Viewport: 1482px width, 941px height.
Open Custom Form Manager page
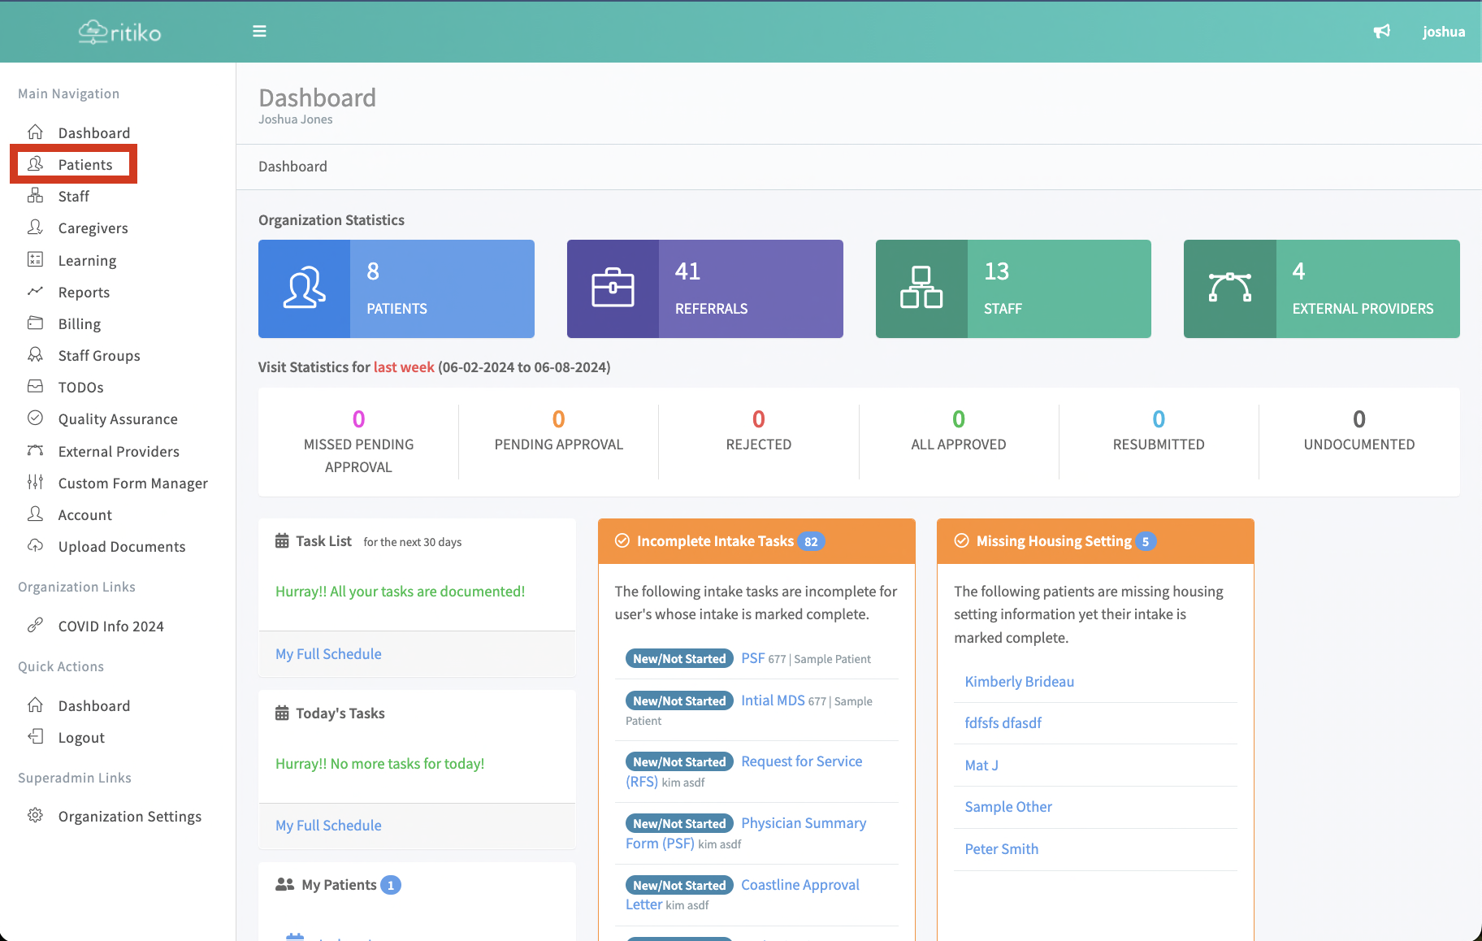click(132, 484)
